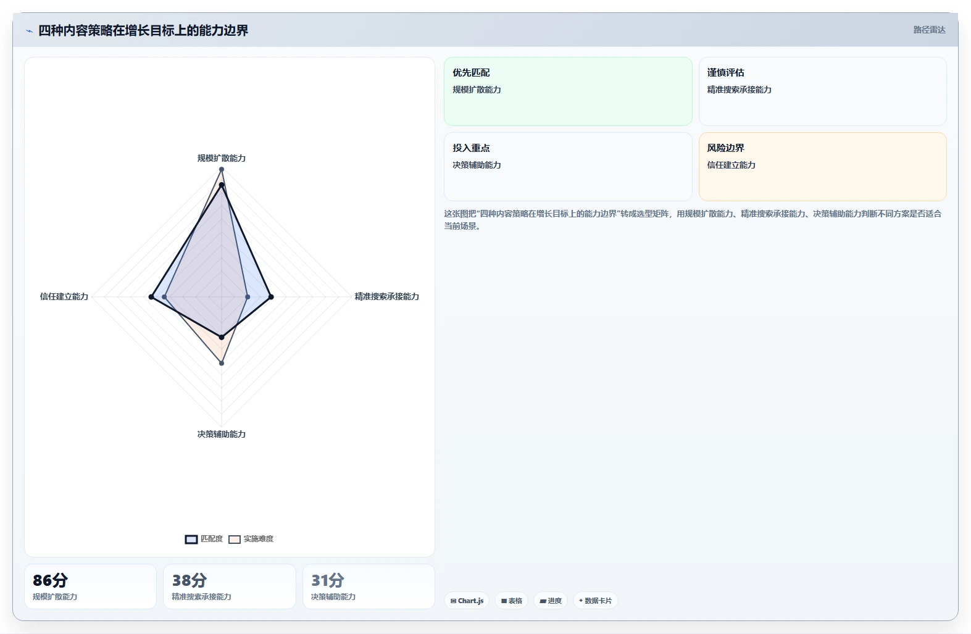
Task: Click the 实施难度 point at the radar's top vertex
Action: point(222,169)
